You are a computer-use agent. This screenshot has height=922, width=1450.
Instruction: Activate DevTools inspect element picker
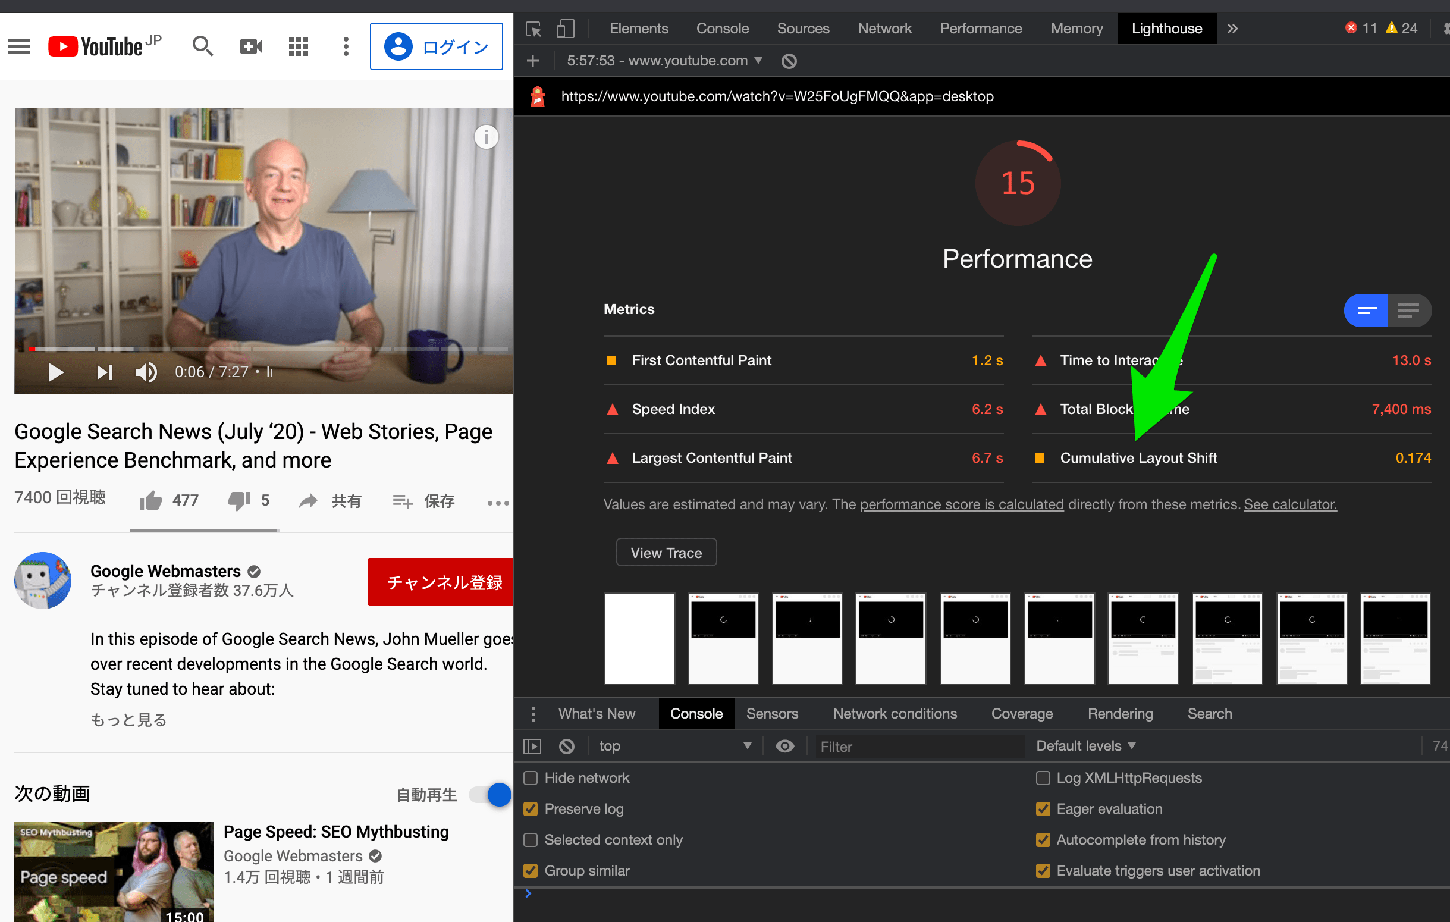(533, 29)
